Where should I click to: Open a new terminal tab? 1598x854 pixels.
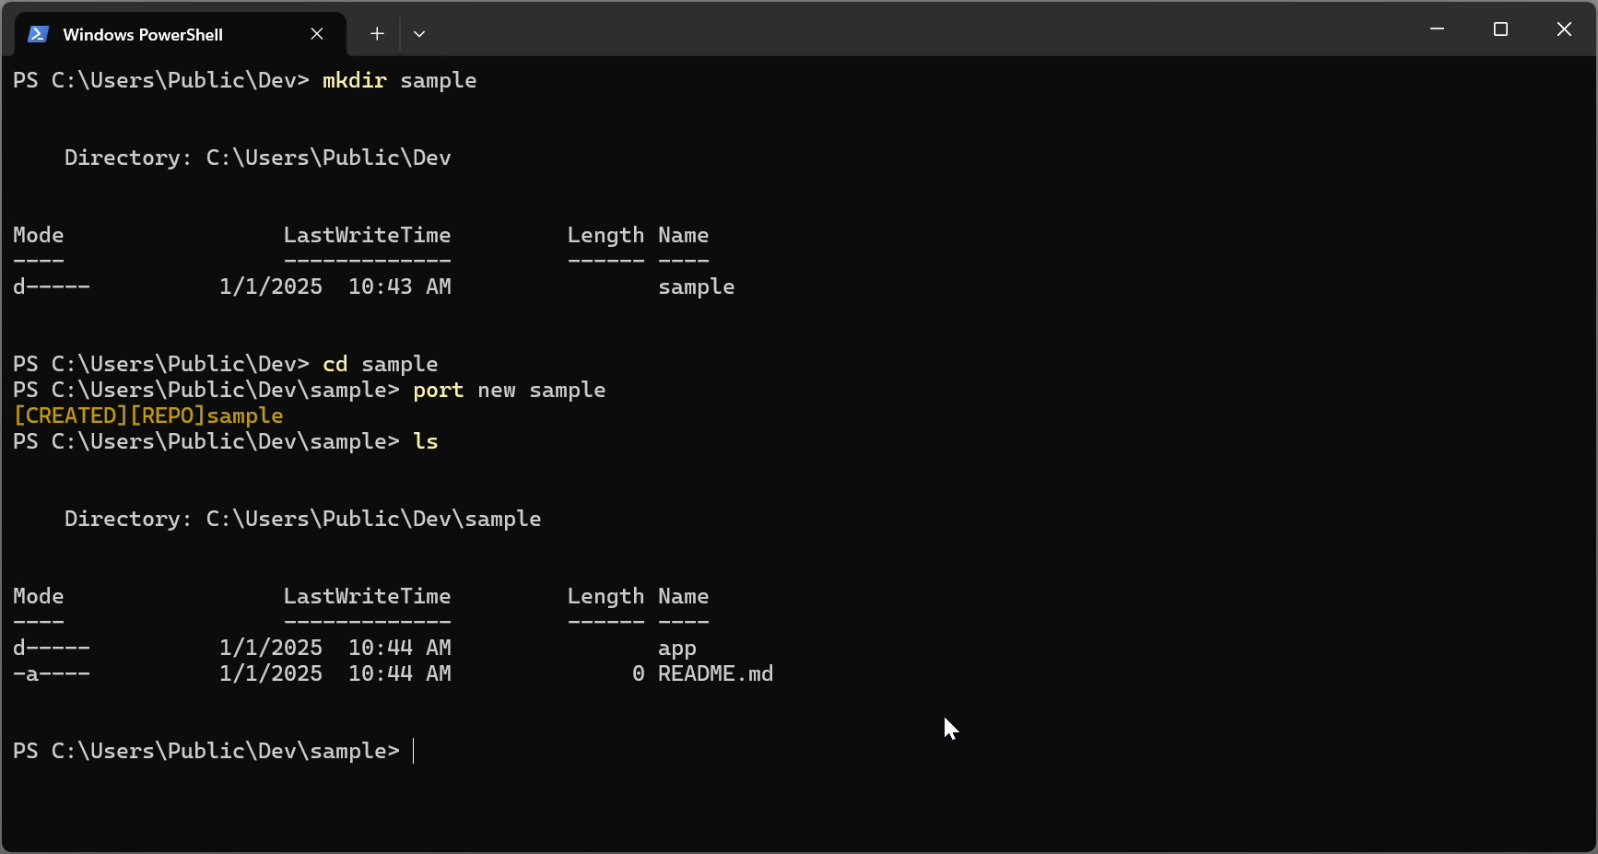(377, 34)
